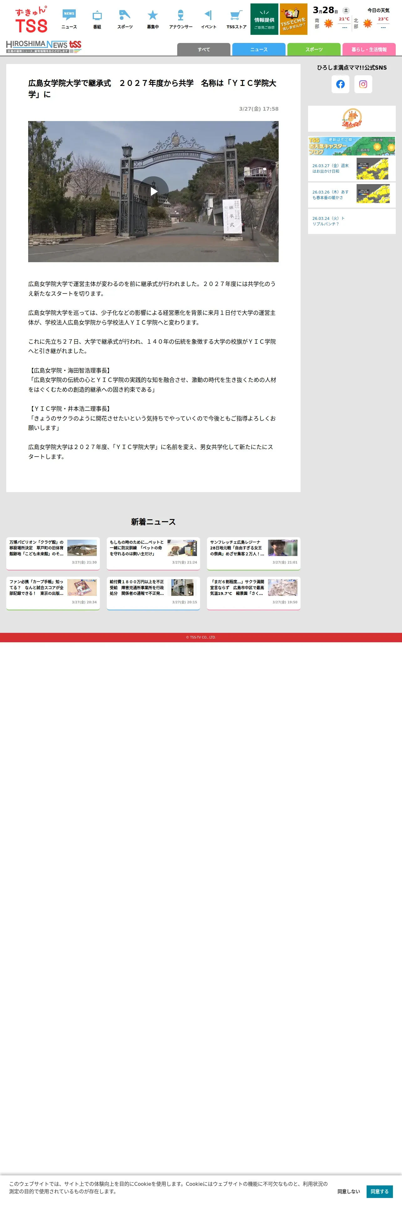Click the northern region sunny weather icon
402x1208 pixels.
click(x=368, y=24)
